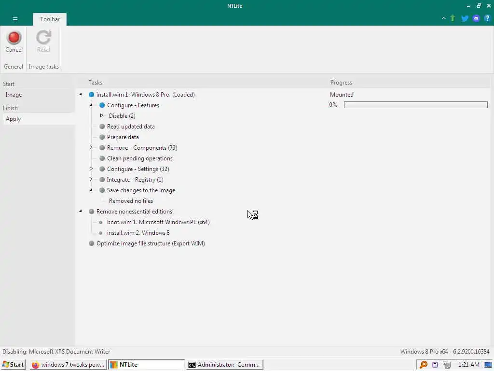Select the Removed no files row
Screen dimensions: 494x371
(x=131, y=201)
